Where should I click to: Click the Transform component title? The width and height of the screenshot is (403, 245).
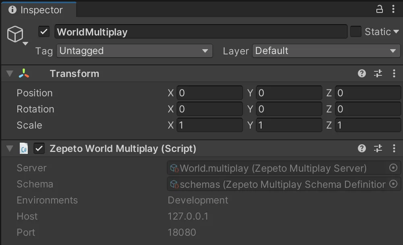point(74,73)
